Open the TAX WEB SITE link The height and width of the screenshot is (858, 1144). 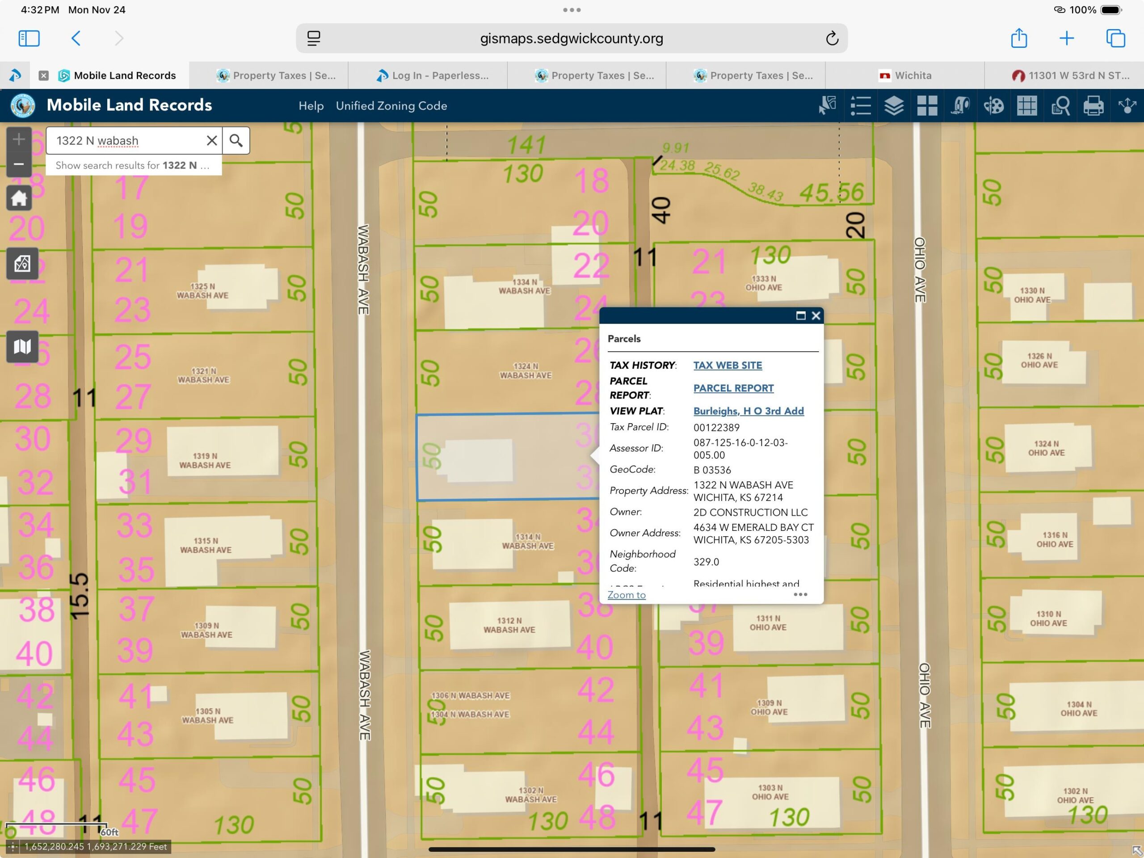[727, 365]
